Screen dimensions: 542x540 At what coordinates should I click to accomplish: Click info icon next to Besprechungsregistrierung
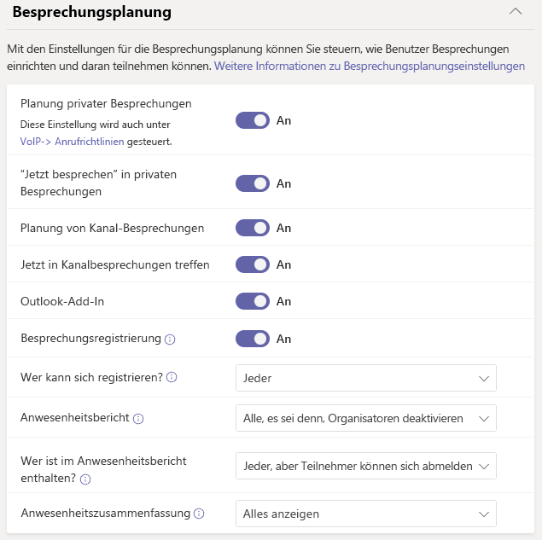click(170, 340)
